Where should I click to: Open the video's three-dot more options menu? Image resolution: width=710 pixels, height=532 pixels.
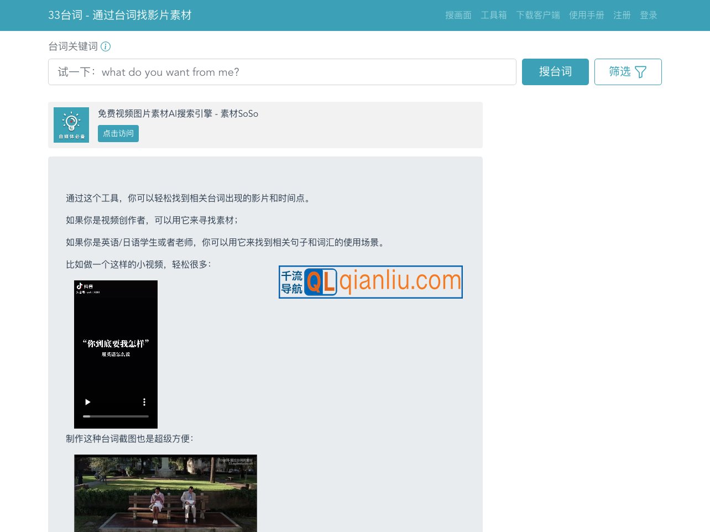tap(144, 402)
